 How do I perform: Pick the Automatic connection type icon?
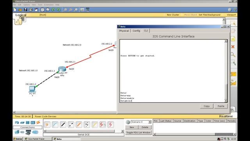47,125
